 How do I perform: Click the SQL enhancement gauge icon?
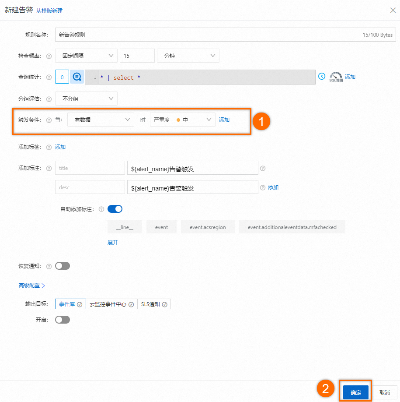[336, 77]
